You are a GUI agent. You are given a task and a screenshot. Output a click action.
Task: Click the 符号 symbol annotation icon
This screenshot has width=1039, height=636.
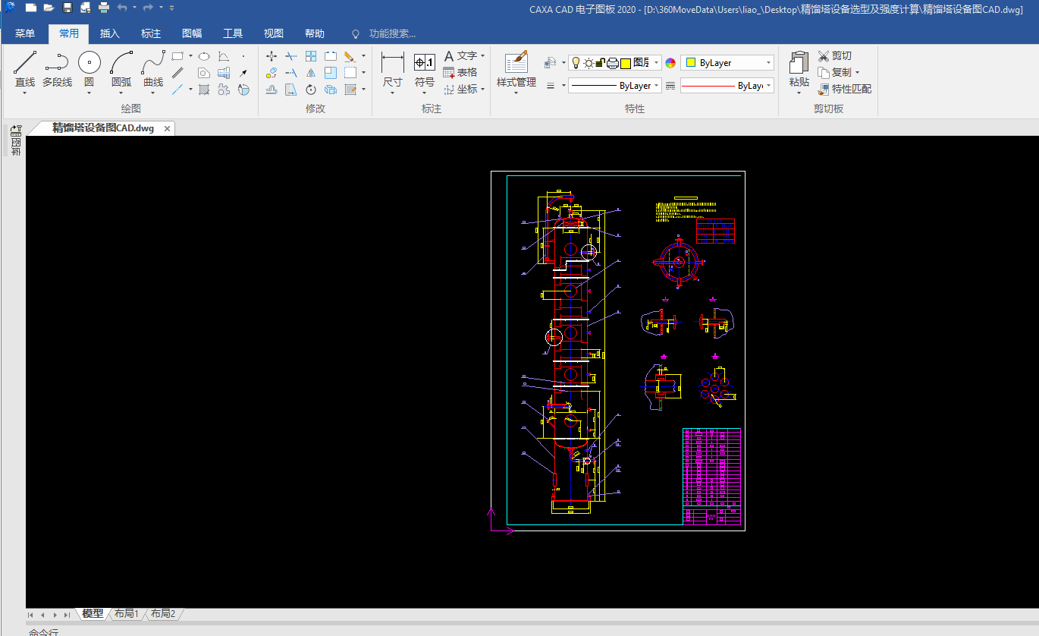click(425, 64)
